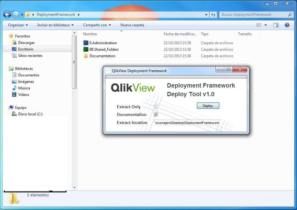
Task: Click the Vídeos film icon
Action: 14,94
